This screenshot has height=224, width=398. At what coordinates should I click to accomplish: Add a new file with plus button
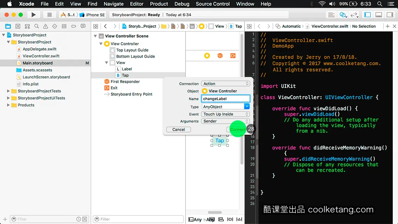click(5, 219)
